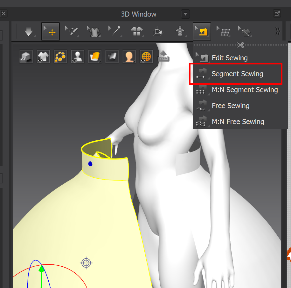The height and width of the screenshot is (288, 291).
Task: Select the Select/Move tool
Action: (x=51, y=31)
